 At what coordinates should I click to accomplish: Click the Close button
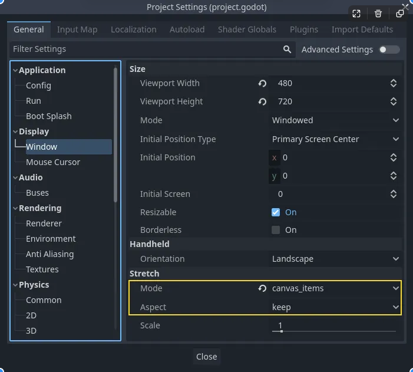[206, 357]
